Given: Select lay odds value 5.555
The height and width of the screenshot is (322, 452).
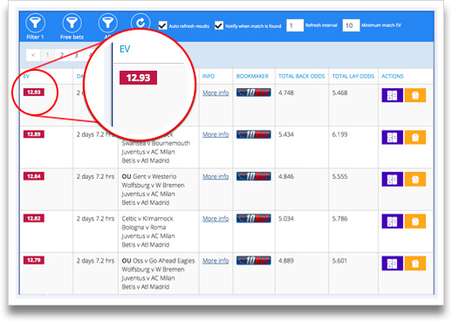Looking at the screenshot, I should [339, 176].
